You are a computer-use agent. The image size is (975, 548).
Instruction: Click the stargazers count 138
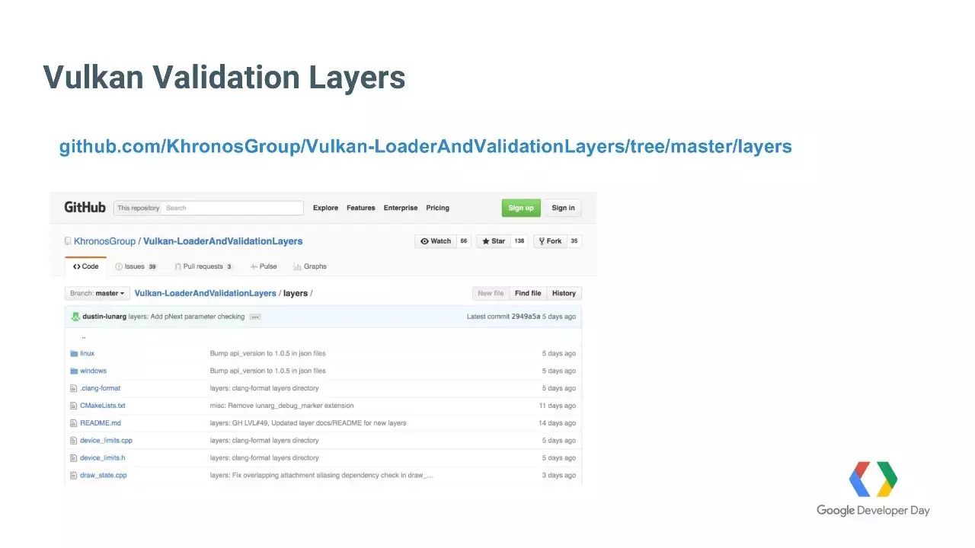coord(519,241)
